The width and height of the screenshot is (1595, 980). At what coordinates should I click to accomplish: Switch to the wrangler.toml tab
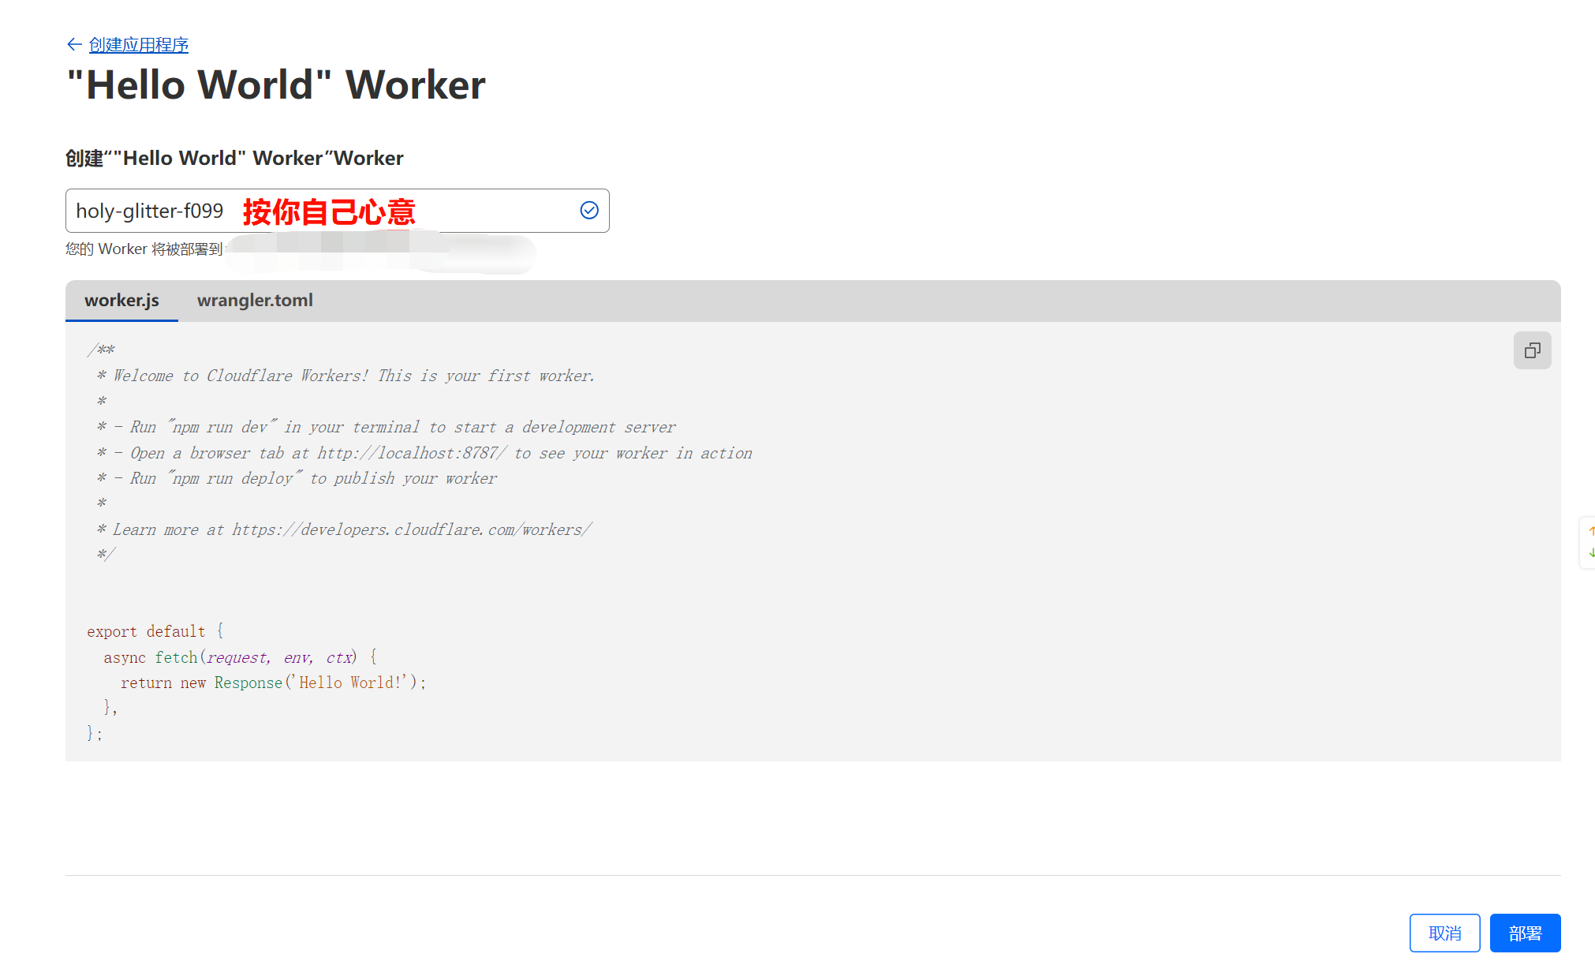tap(255, 301)
